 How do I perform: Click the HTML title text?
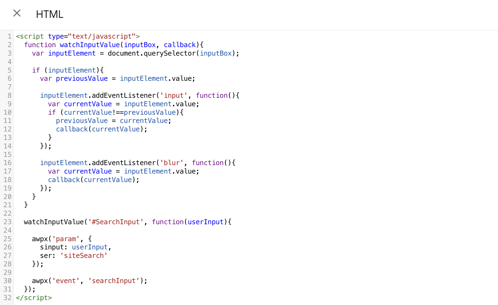coord(50,14)
